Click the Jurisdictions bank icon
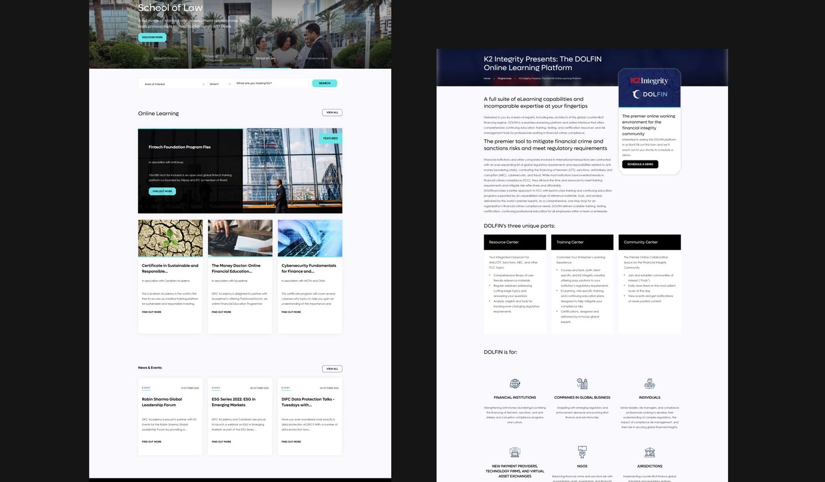Viewport: 825px width, 482px height. [649, 453]
